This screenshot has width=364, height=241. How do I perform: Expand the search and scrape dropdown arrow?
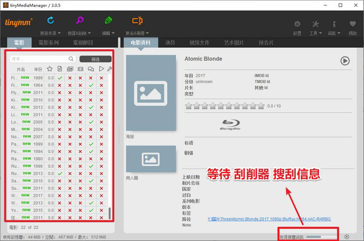tap(89, 33)
